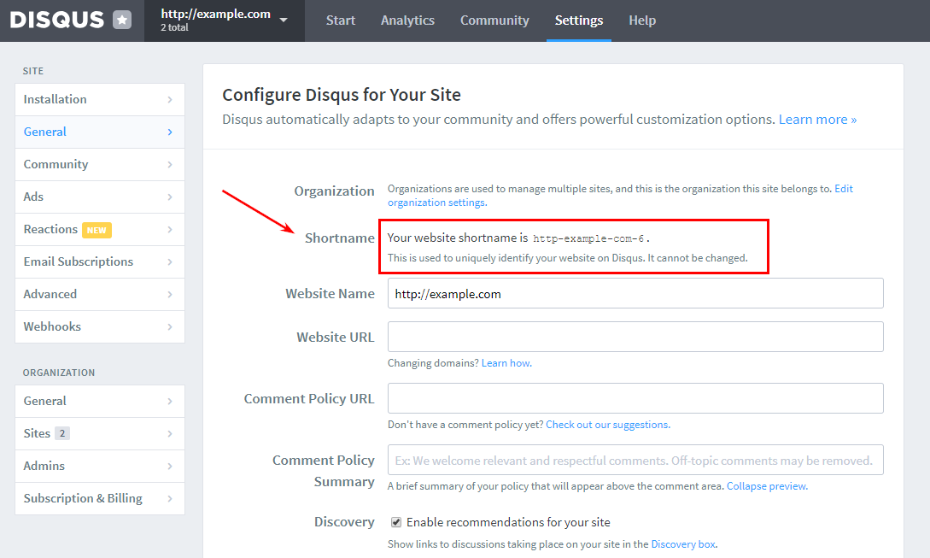Click the chevron on Admins row

click(170, 466)
